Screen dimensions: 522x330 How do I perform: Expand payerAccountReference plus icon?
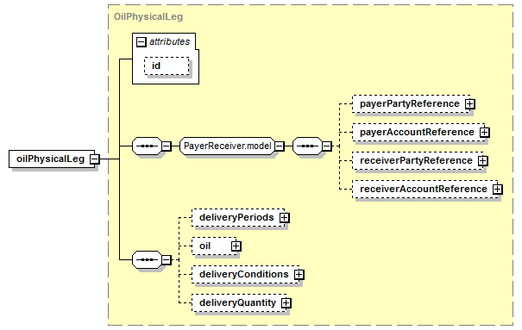click(484, 133)
